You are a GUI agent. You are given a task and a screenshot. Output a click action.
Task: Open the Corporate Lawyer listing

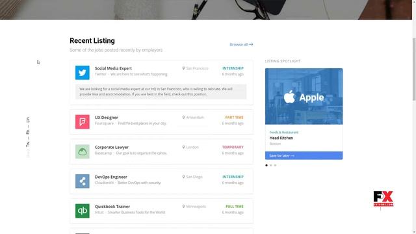[x=112, y=147]
